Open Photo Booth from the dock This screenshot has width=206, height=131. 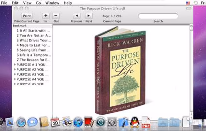(x=89, y=122)
